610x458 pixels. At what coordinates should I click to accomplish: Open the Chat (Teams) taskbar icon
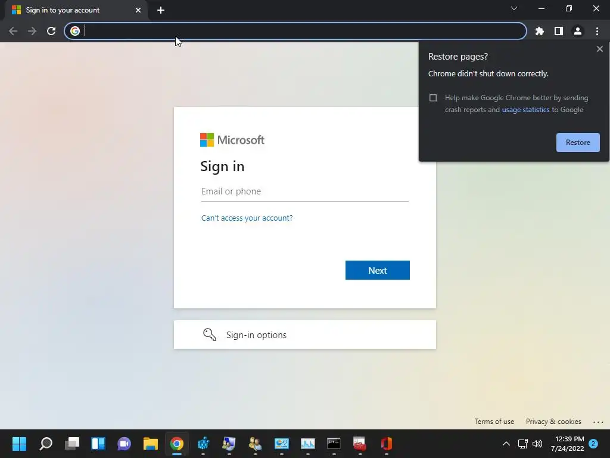pyautogui.click(x=125, y=444)
